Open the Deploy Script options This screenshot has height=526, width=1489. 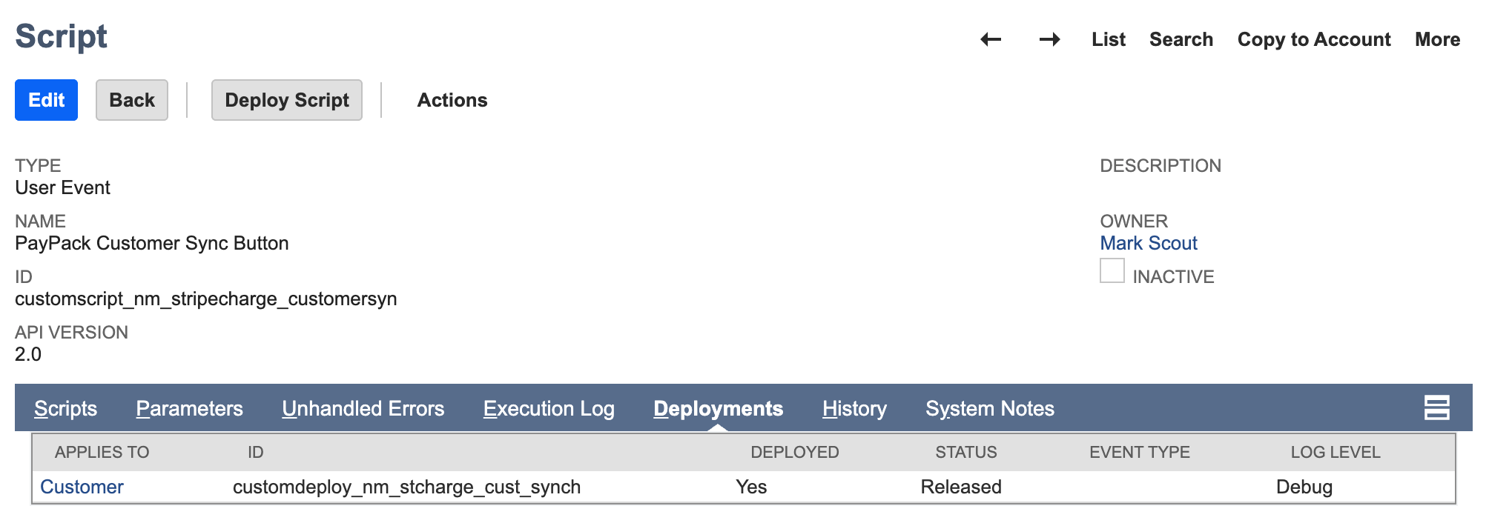286,100
